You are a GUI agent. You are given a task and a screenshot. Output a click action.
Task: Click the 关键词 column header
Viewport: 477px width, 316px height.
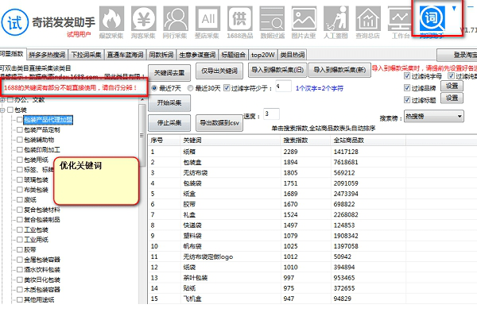[x=231, y=140]
